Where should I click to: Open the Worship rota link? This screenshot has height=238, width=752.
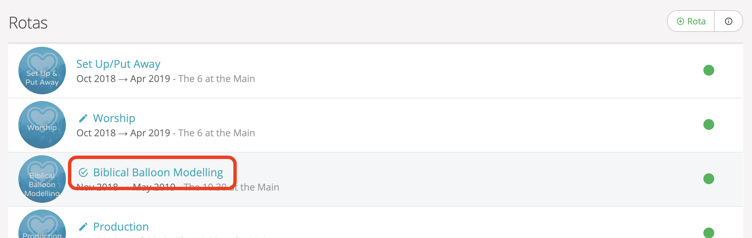(114, 118)
